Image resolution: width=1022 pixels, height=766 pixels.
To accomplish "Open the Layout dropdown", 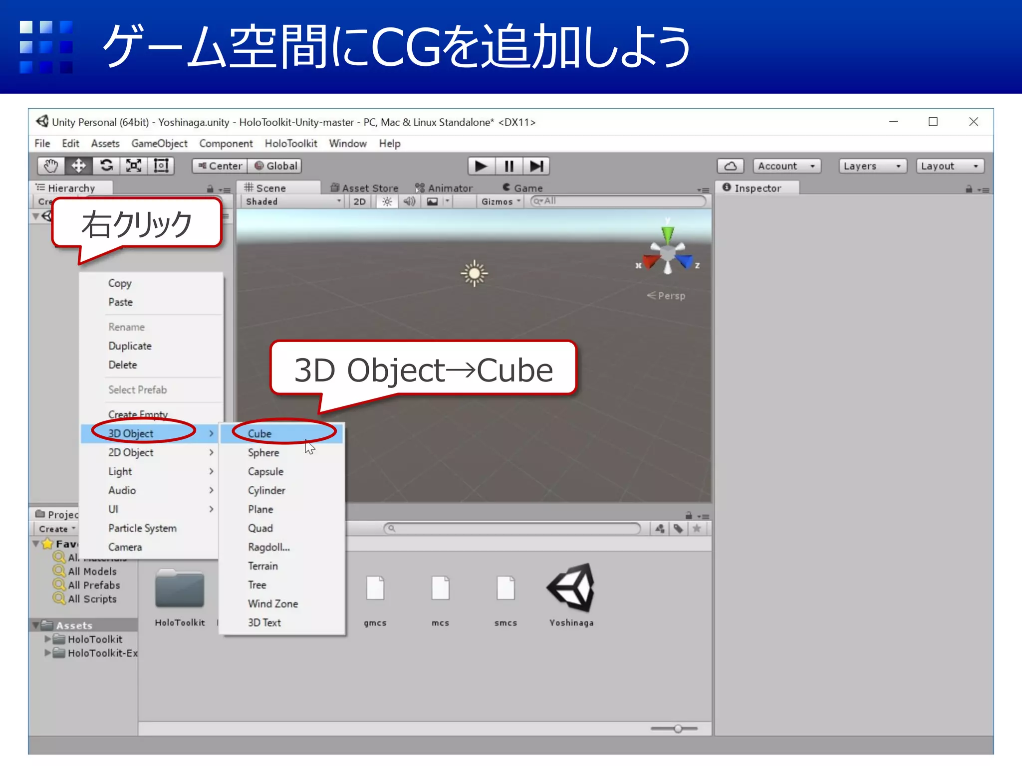I will [x=950, y=166].
